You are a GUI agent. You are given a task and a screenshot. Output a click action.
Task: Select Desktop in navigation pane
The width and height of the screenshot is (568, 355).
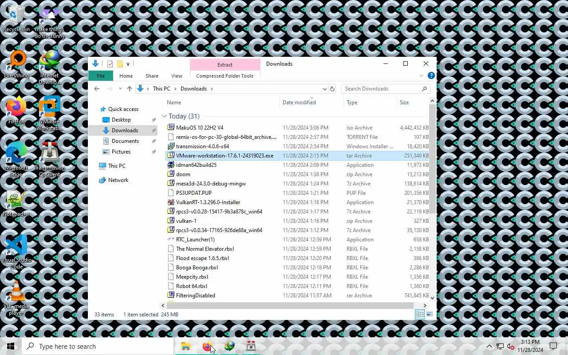tap(121, 120)
